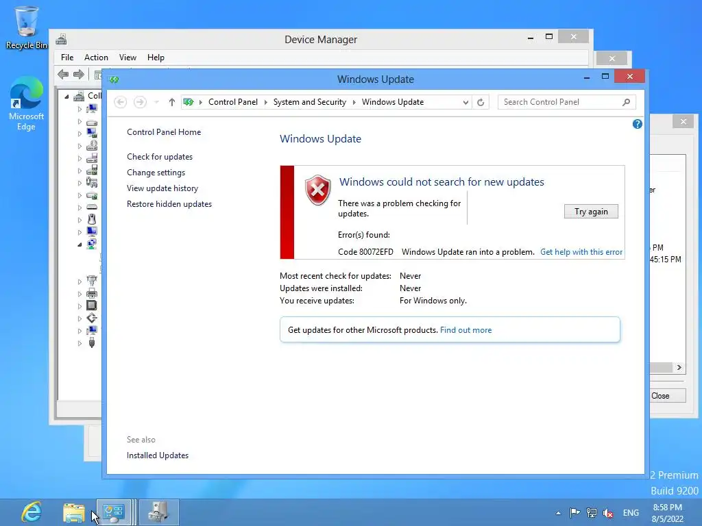Screen dimensions: 702x526
Task: Open the Help menu in Device Manager
Action: (x=156, y=58)
